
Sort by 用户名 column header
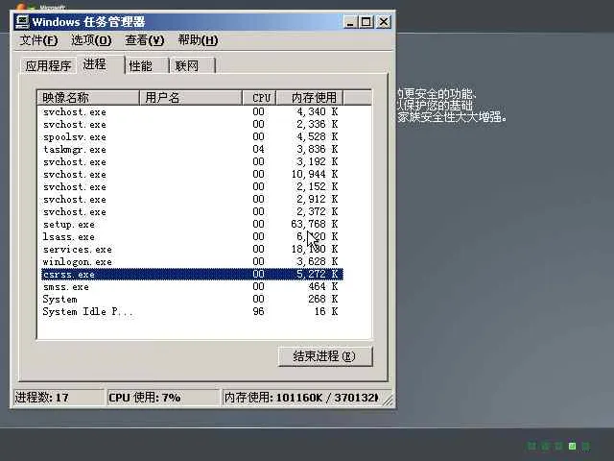click(191, 98)
